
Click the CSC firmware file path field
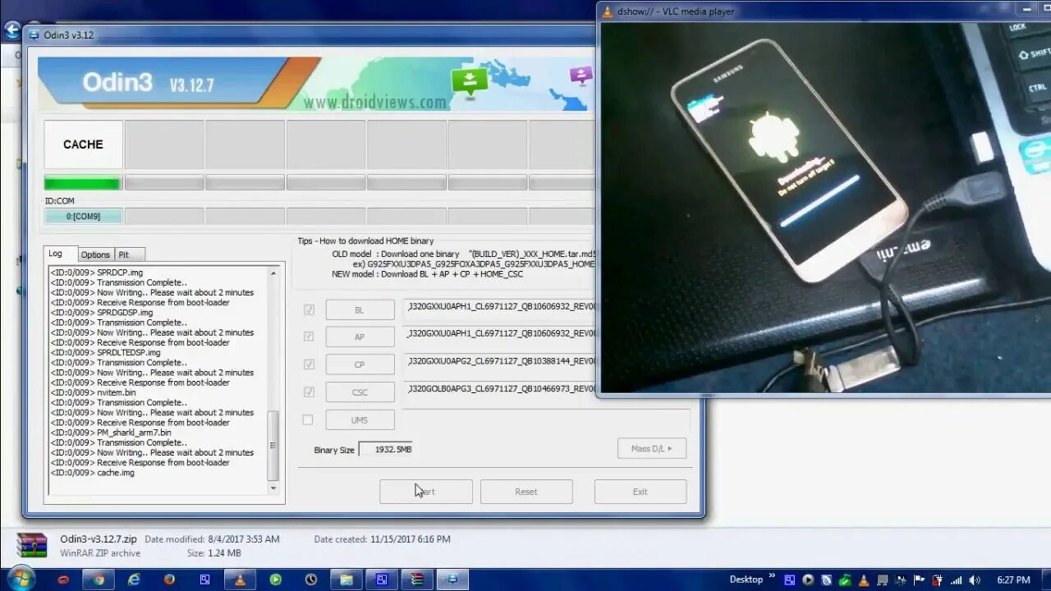pyautogui.click(x=500, y=389)
